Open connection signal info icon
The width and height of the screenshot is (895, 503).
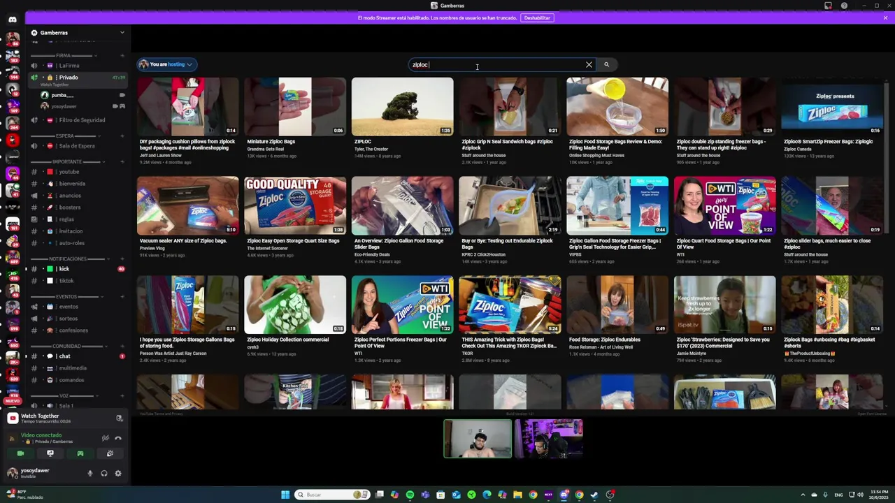pyautogui.click(x=12, y=438)
